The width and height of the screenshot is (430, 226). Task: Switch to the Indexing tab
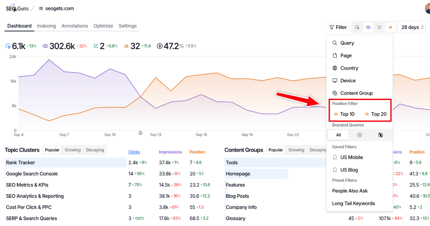(46, 26)
